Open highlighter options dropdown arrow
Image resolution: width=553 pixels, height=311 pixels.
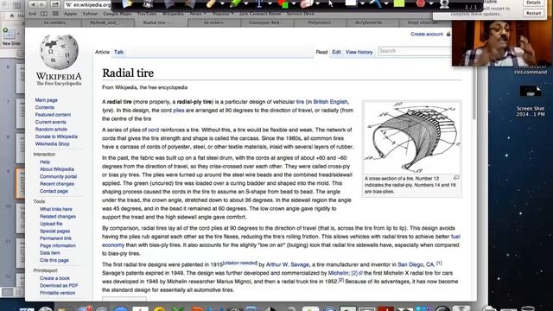[x=246, y=3]
